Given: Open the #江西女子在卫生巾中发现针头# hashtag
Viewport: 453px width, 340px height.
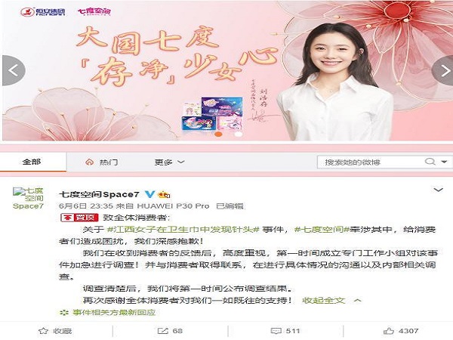Looking at the screenshot, I should (183, 230).
